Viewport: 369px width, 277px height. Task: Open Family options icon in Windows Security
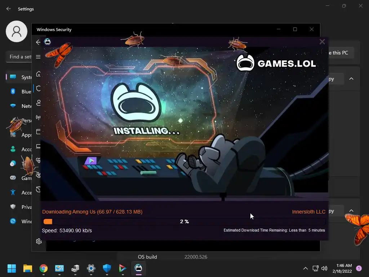(x=38, y=175)
